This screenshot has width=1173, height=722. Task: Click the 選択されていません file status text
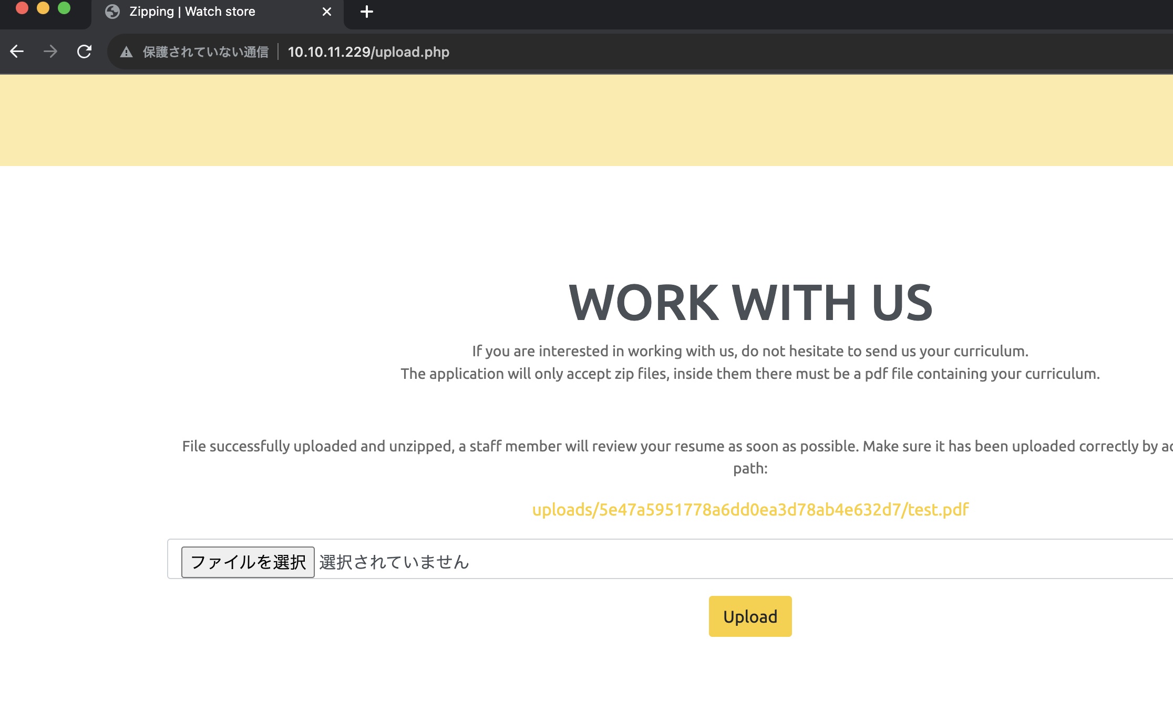[x=394, y=562]
